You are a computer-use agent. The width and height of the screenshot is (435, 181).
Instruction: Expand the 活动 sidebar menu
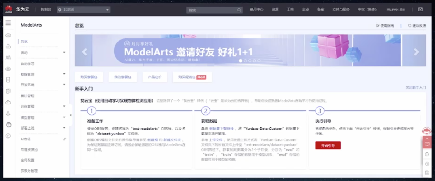pos(64,53)
